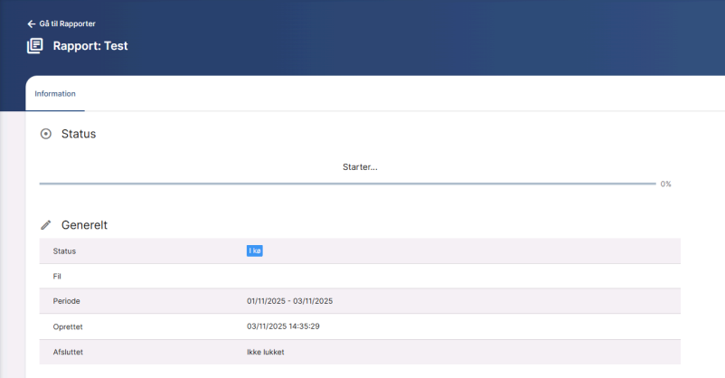Click the back arrow icon
The image size is (725, 378).
coord(32,24)
